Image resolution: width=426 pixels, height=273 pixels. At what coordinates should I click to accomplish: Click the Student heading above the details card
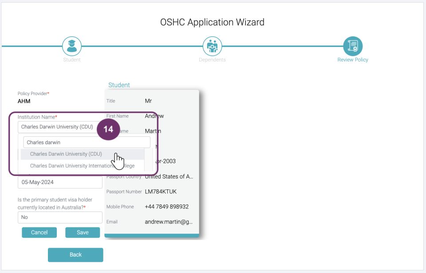[x=119, y=85]
